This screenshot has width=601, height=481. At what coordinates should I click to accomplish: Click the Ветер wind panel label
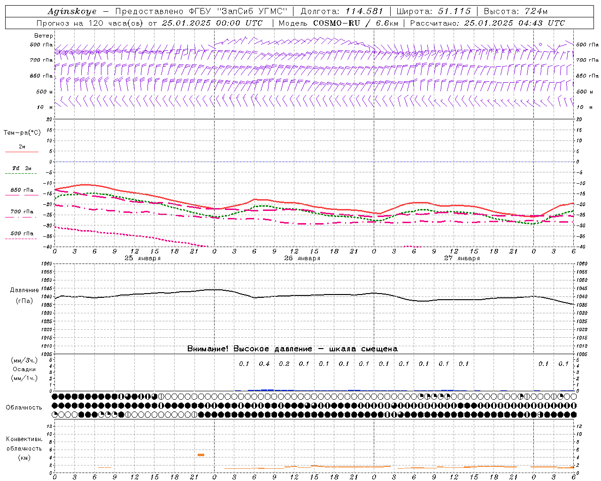click(44, 36)
